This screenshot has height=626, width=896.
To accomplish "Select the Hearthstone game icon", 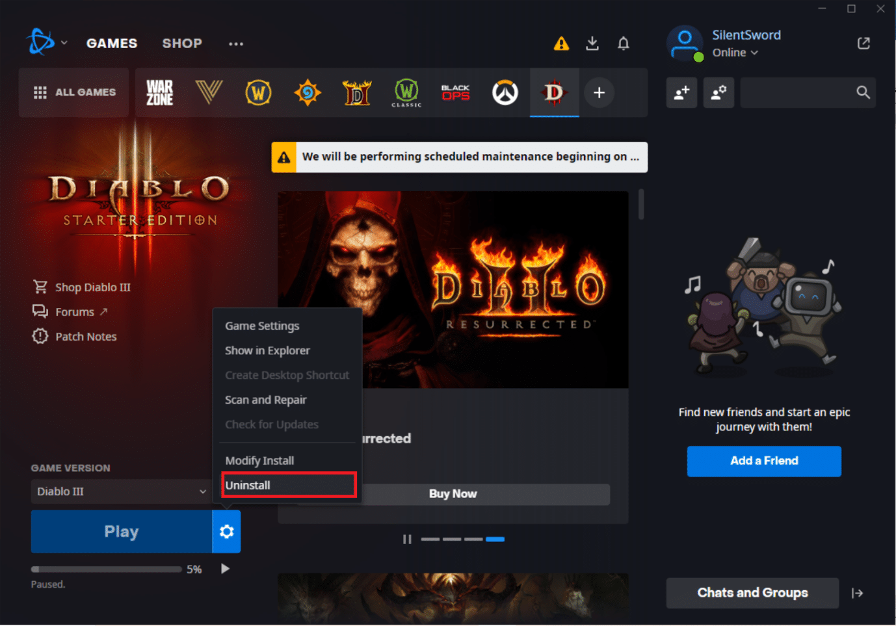I will click(x=308, y=92).
